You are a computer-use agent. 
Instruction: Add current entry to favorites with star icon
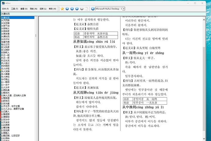(62, 9)
